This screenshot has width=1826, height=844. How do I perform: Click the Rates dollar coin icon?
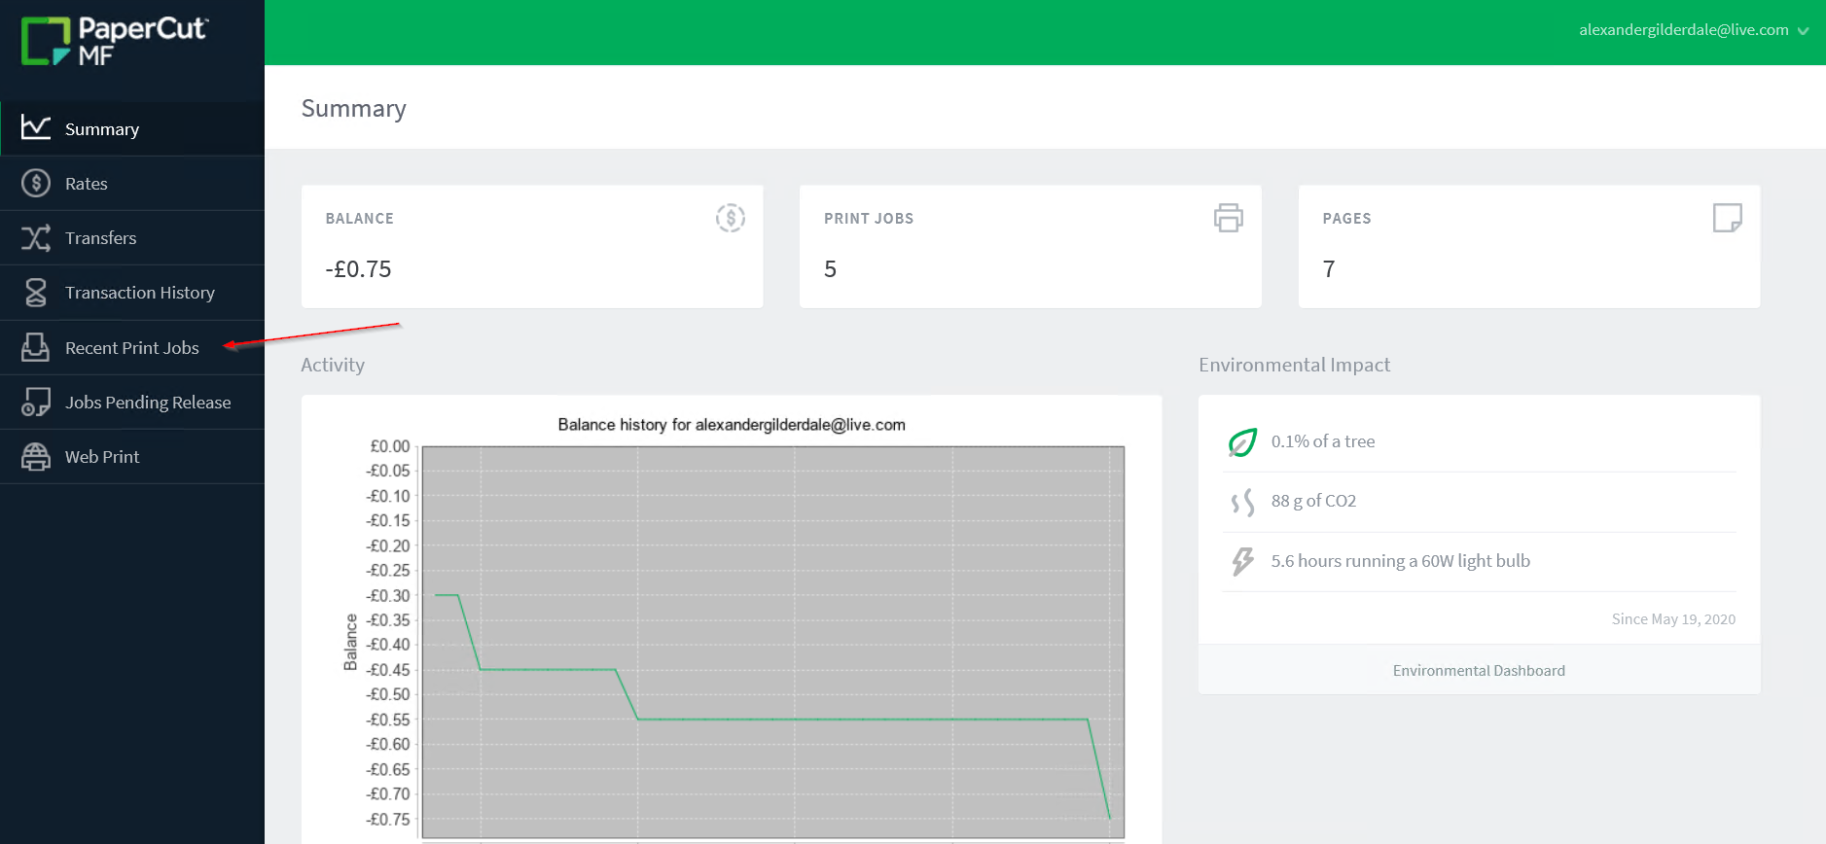coord(36,183)
